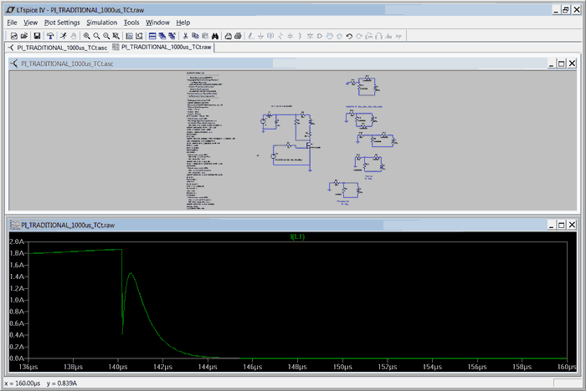Switch to PI_TRADITIONAL_1000us_TCt.asc tab
Screen dimensions: 586x391
[x=57, y=48]
